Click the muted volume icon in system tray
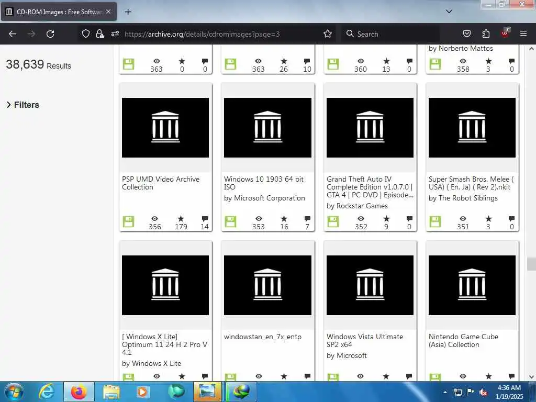The height and width of the screenshot is (402, 536). (483, 392)
